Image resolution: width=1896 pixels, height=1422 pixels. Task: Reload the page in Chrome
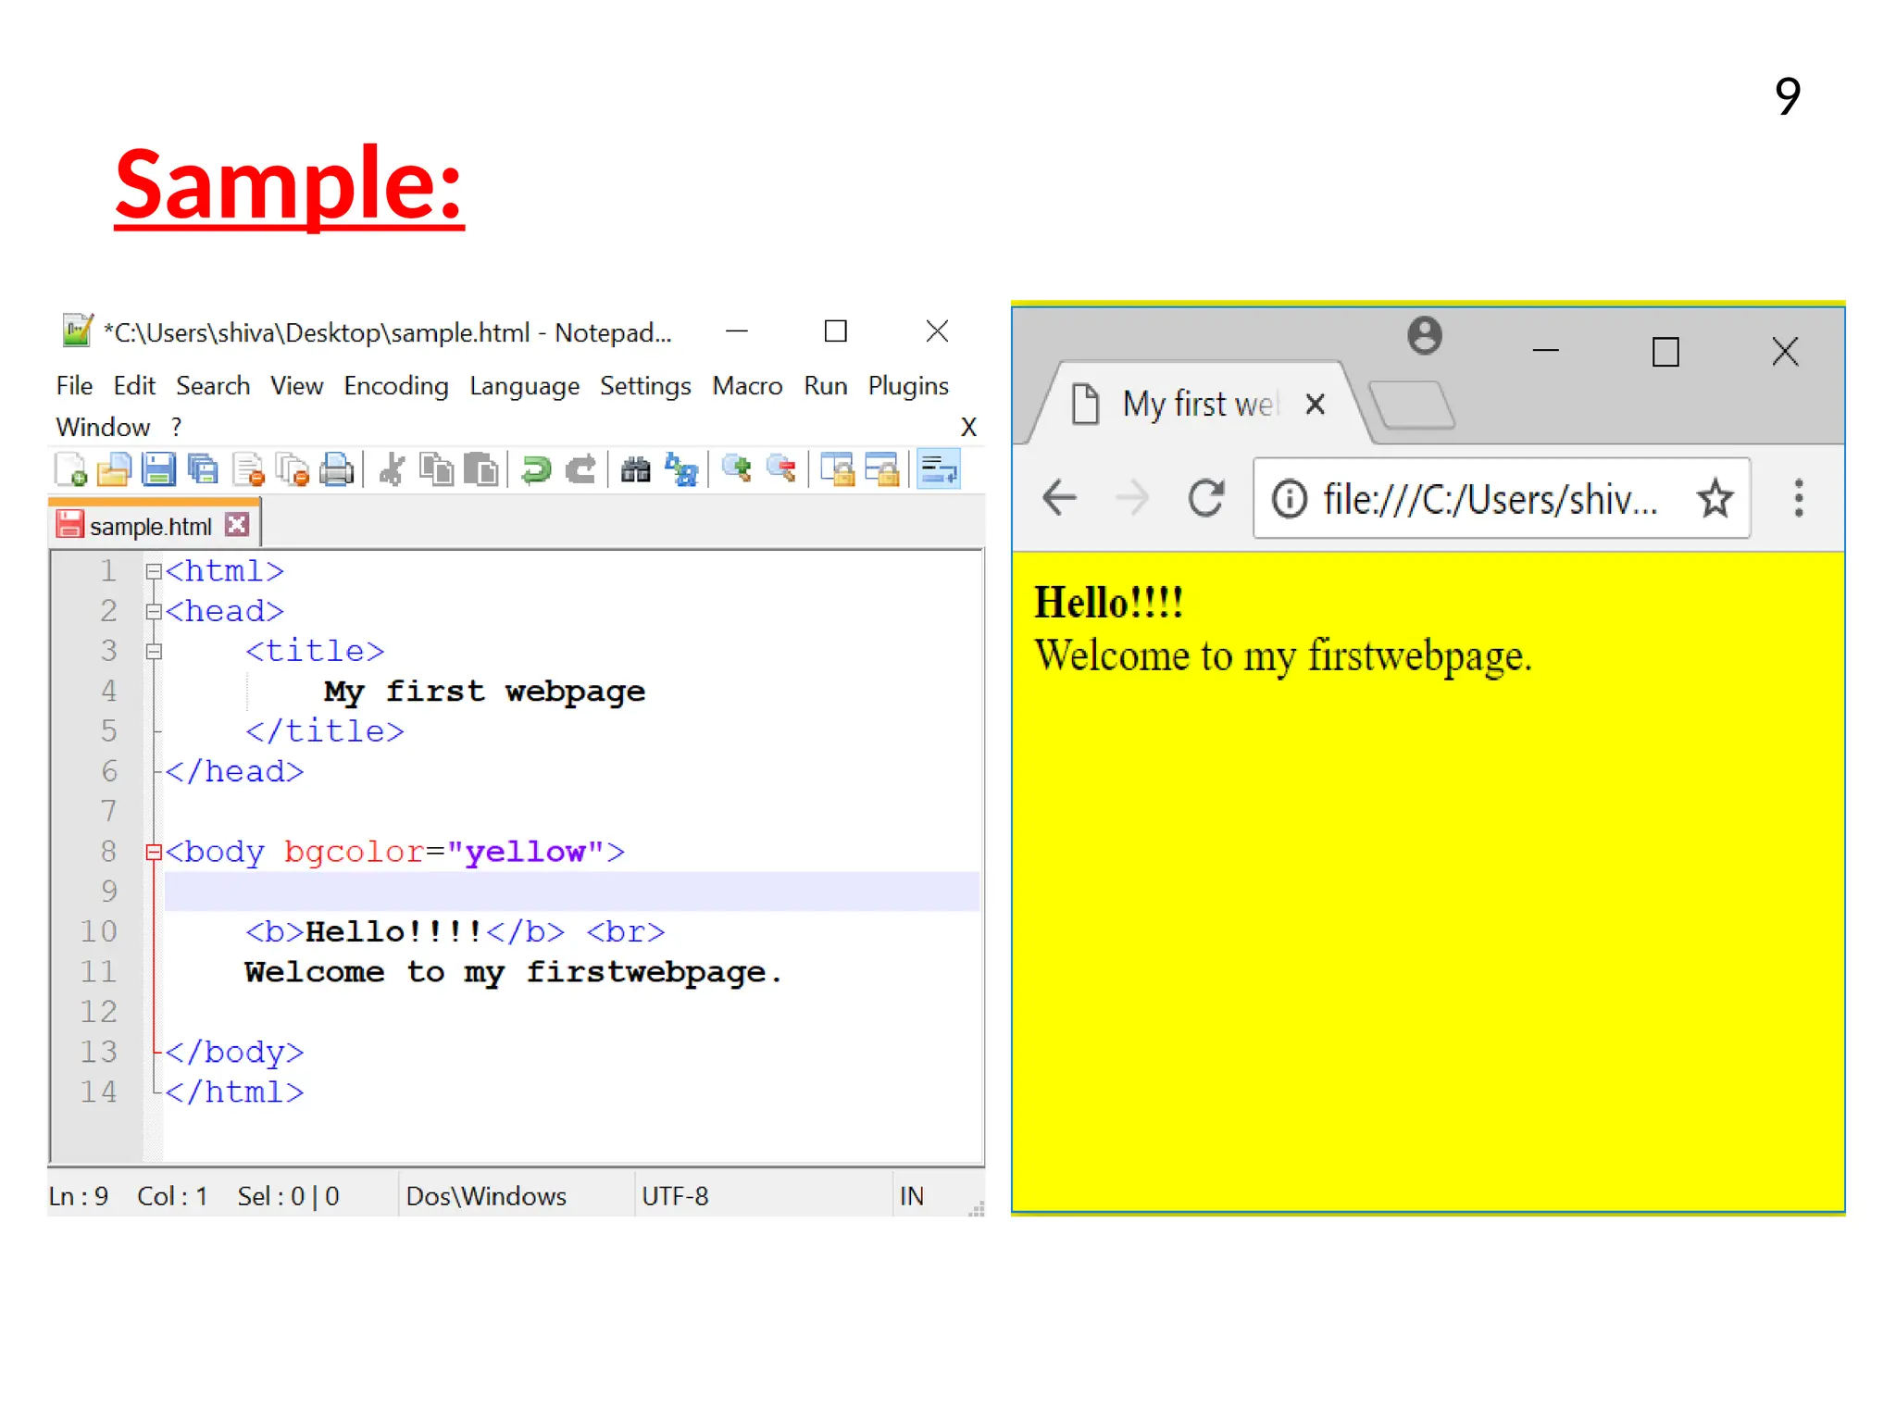coord(1205,499)
